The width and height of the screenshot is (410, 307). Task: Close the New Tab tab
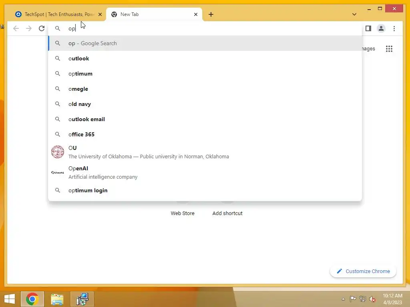tap(195, 14)
